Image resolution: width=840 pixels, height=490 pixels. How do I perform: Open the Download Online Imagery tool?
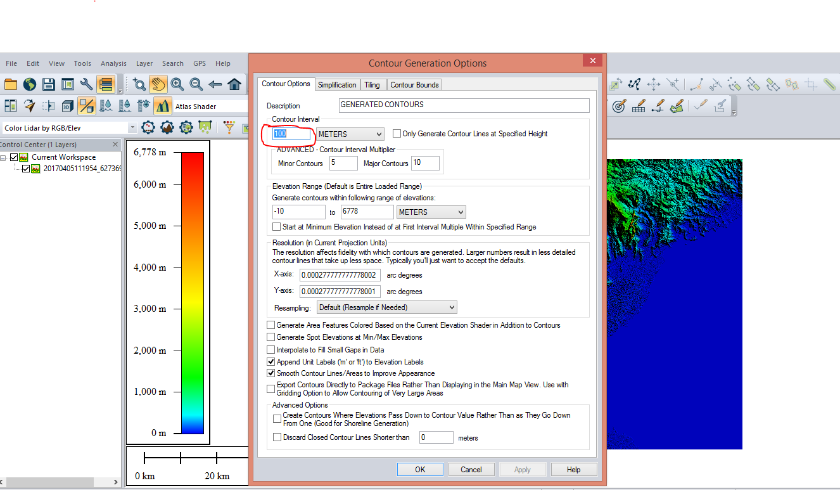pos(29,84)
